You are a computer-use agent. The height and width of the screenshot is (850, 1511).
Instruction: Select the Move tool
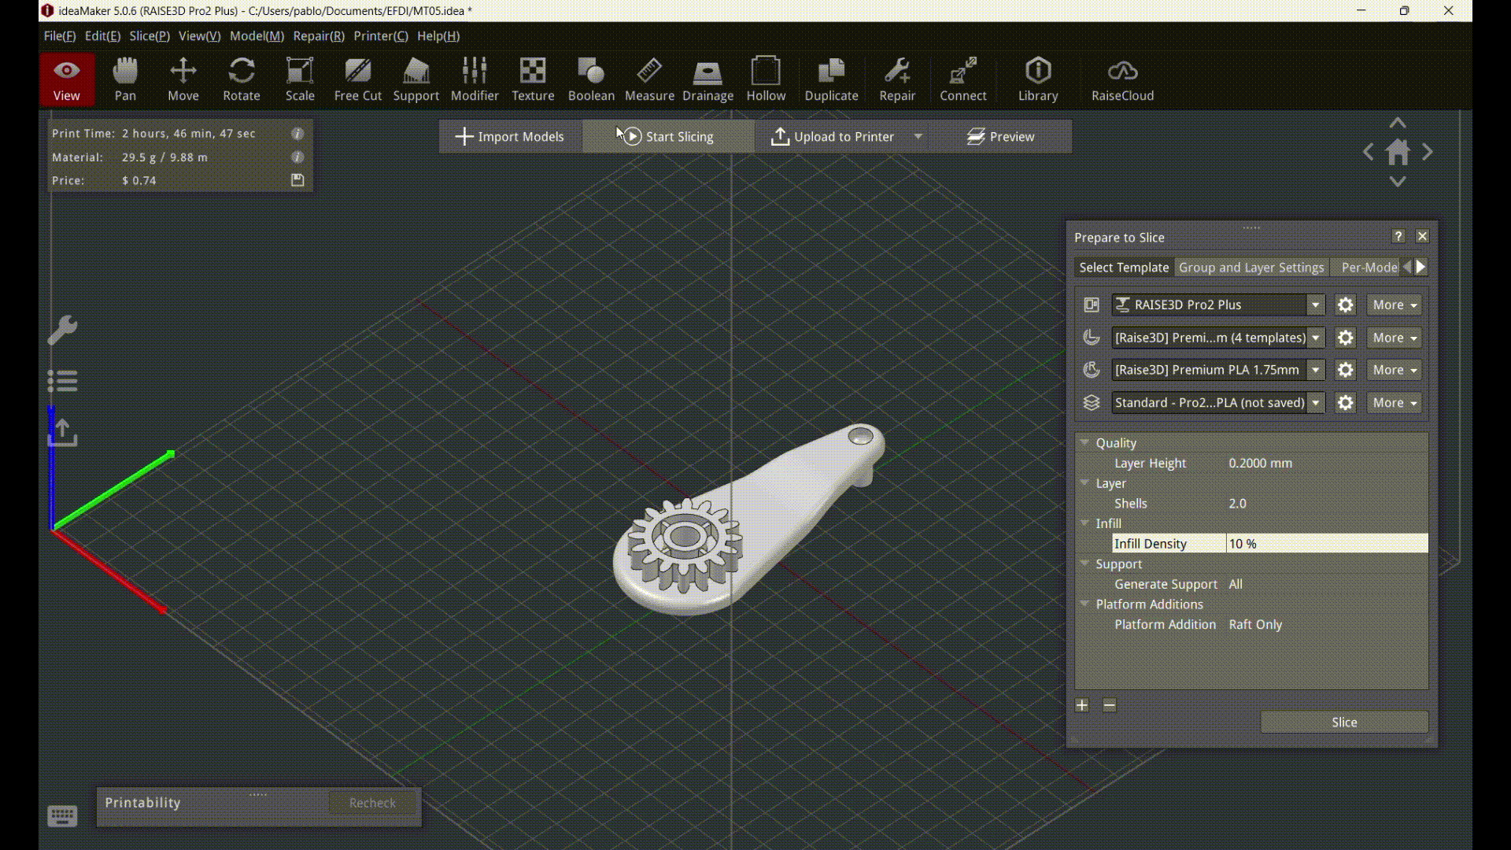click(183, 79)
